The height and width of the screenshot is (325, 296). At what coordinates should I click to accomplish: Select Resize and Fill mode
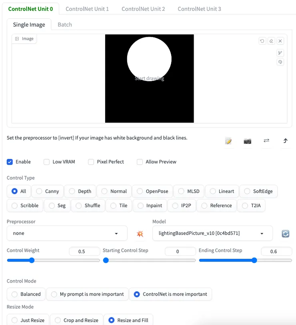[128, 320]
